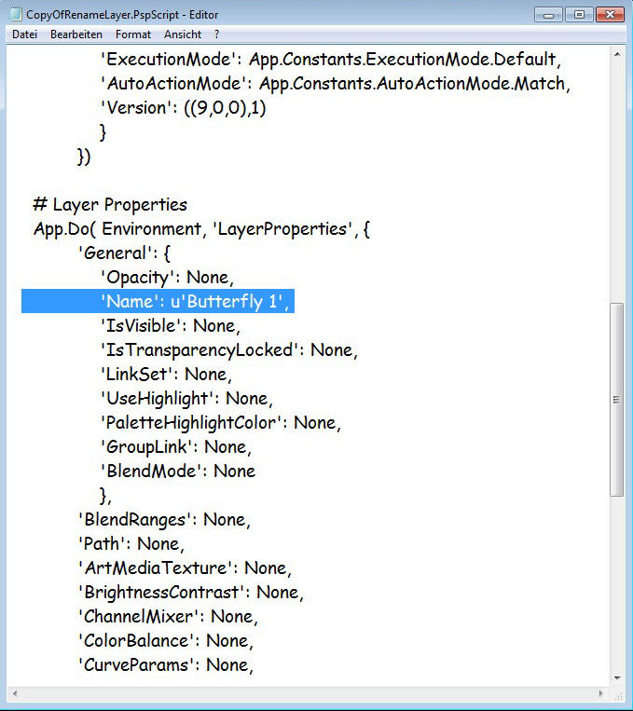Screen dimensions: 633x711
Task: Close the Editor window
Action: [611, 15]
